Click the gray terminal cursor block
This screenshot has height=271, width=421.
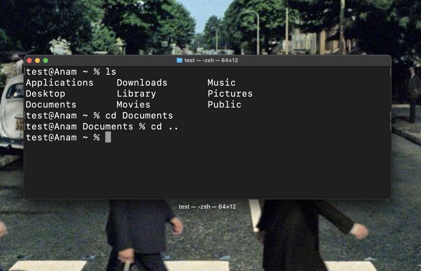pyautogui.click(x=108, y=137)
